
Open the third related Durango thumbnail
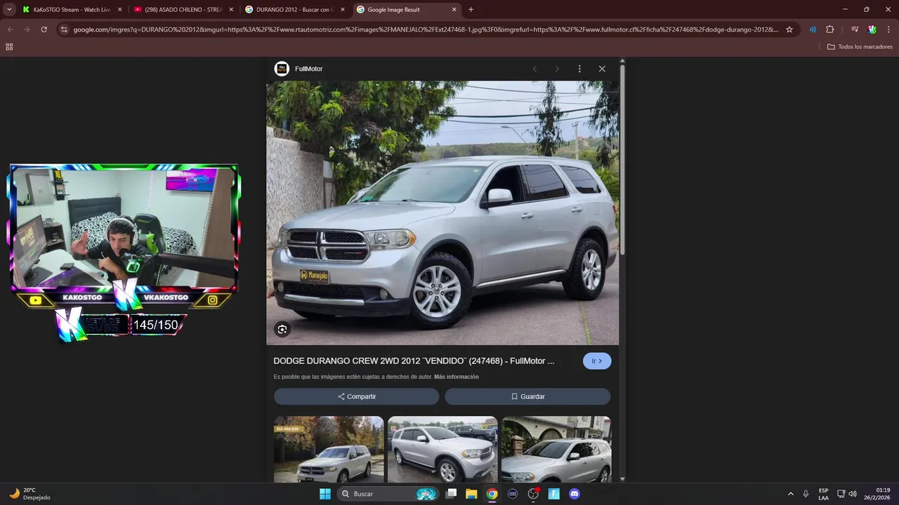[x=556, y=450]
